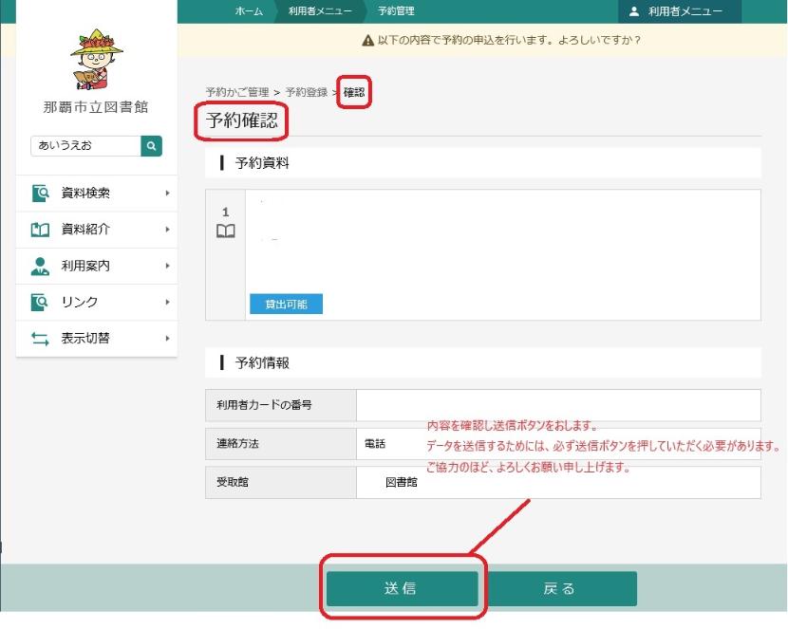Follow the 予約かご管理 breadcrumb link

coord(237,92)
